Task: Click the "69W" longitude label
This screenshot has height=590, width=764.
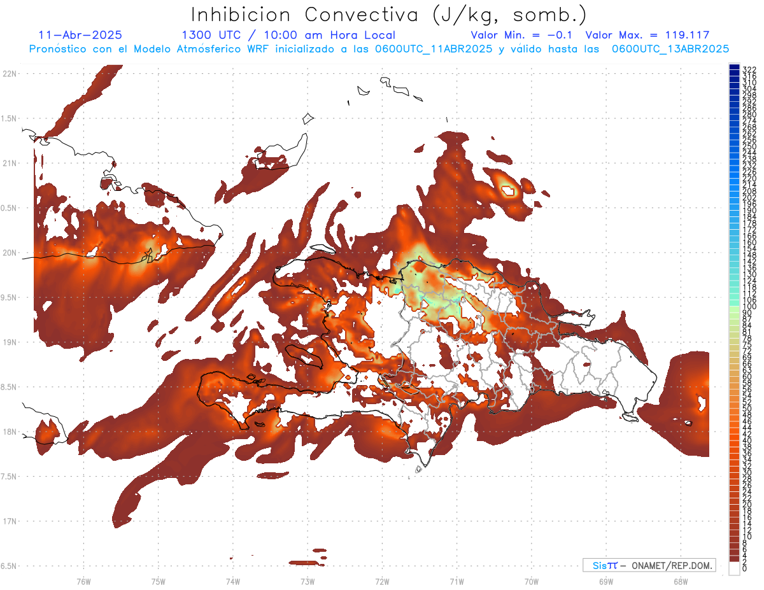Action: (606, 581)
